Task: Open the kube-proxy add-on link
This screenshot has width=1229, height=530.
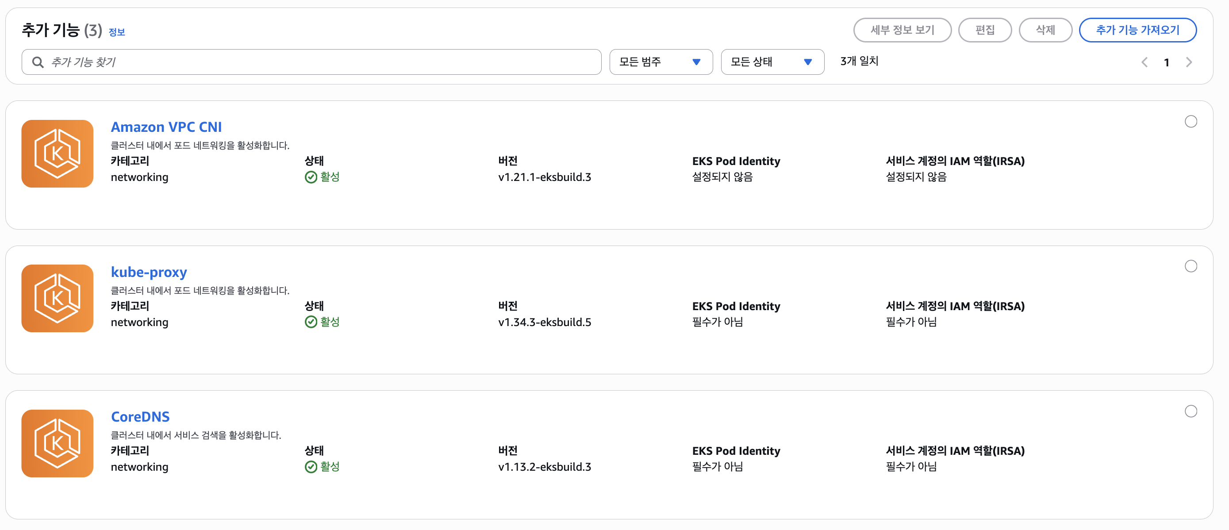Action: click(x=149, y=272)
